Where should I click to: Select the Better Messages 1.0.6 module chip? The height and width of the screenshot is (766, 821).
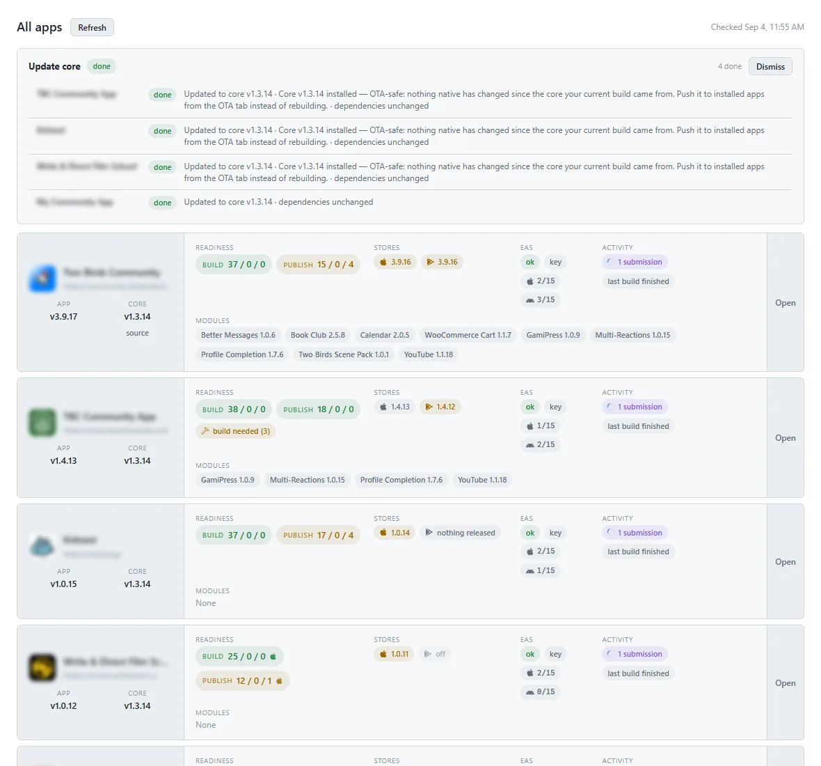238,335
